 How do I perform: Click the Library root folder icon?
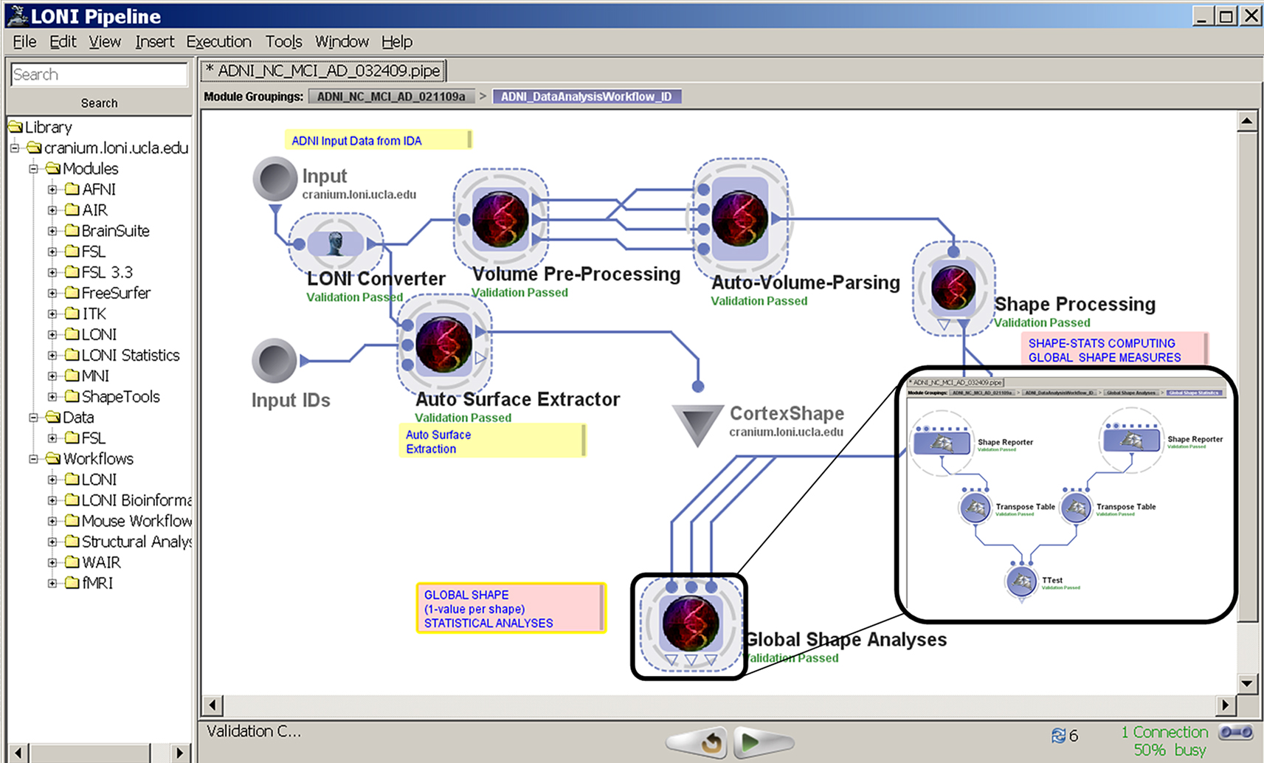tap(16, 127)
